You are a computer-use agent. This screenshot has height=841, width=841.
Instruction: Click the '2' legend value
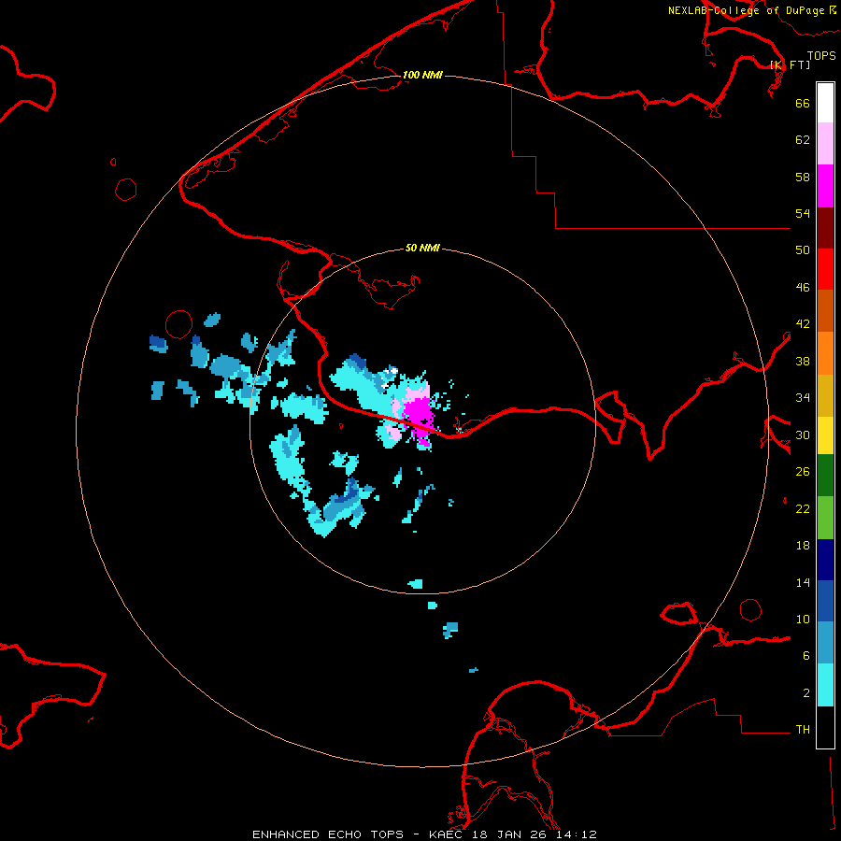pos(806,693)
